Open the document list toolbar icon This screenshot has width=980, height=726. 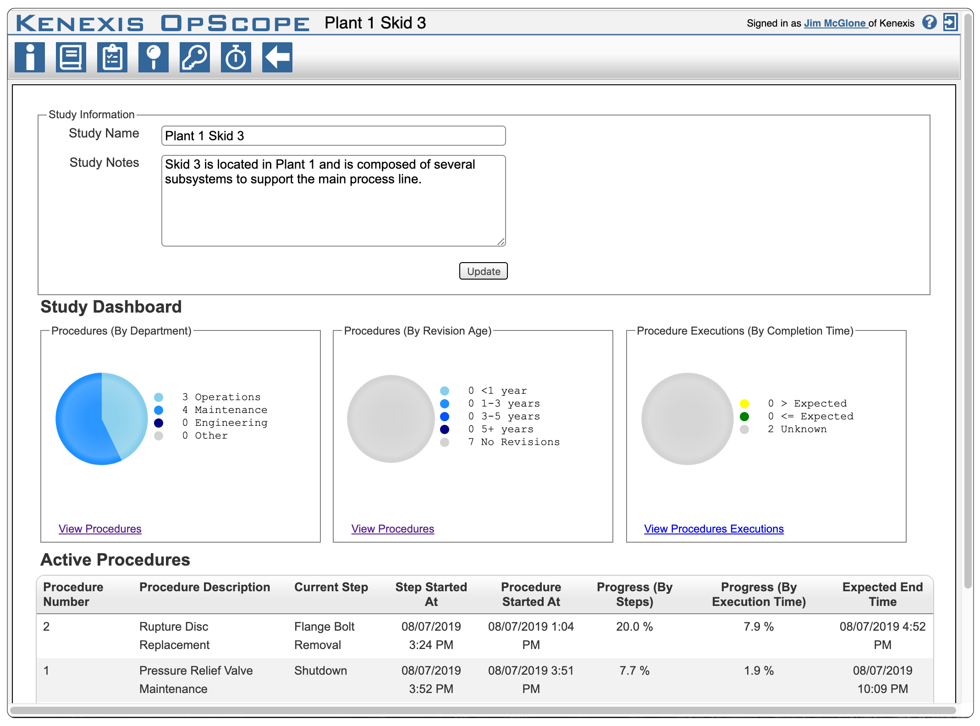point(71,57)
